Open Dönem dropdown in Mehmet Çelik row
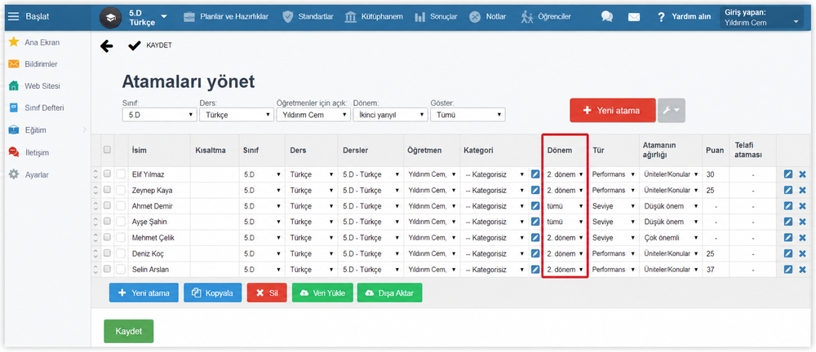The height and width of the screenshot is (352, 816). [565, 238]
